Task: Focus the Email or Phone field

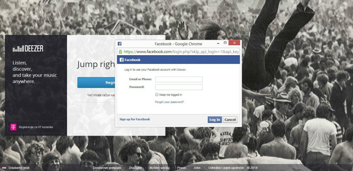Action: click(179, 79)
